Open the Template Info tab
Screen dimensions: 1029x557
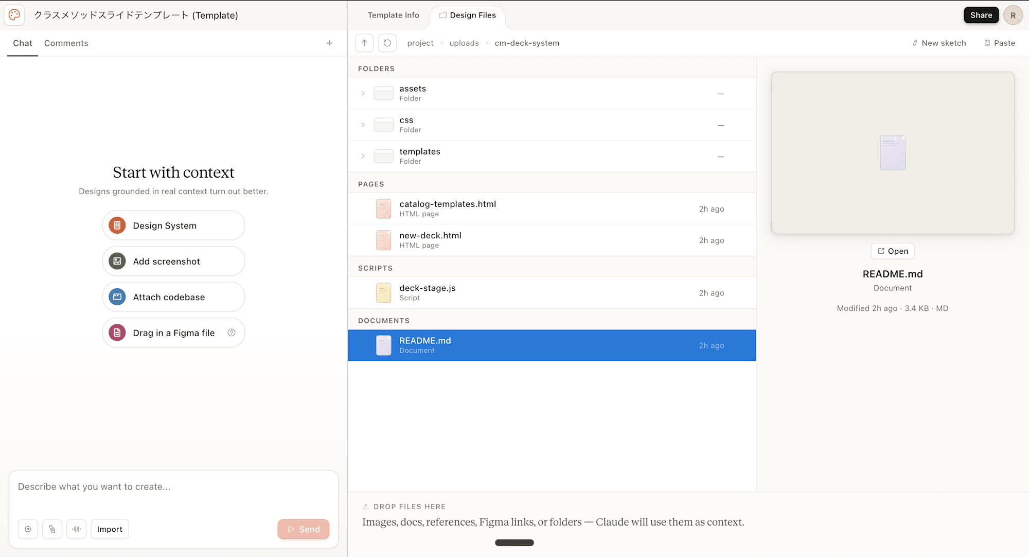(393, 15)
